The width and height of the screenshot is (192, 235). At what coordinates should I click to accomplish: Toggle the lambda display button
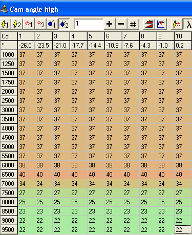click(187, 24)
